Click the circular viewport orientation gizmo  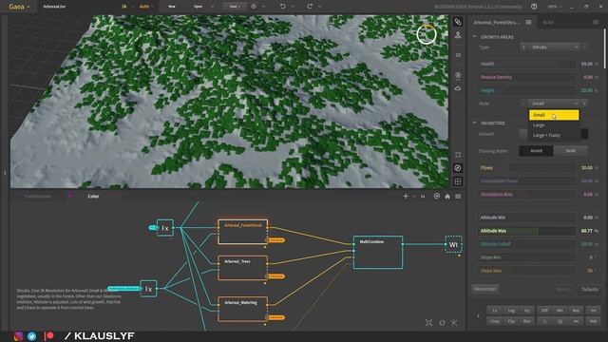427,34
